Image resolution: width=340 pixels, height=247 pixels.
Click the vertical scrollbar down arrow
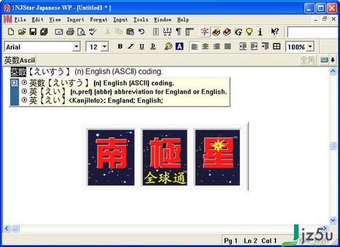pyautogui.click(x=333, y=220)
